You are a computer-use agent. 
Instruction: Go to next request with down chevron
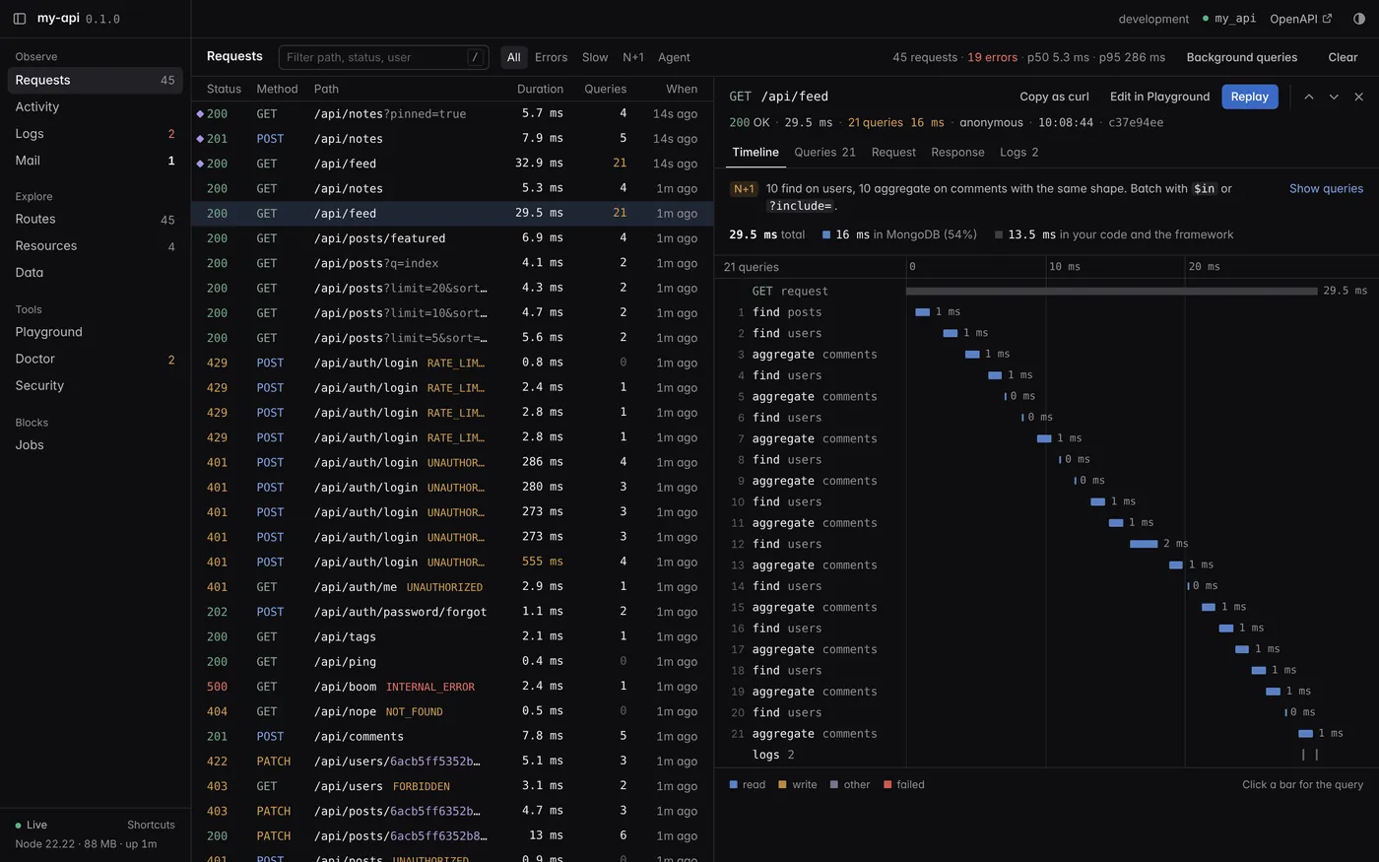pyautogui.click(x=1334, y=97)
